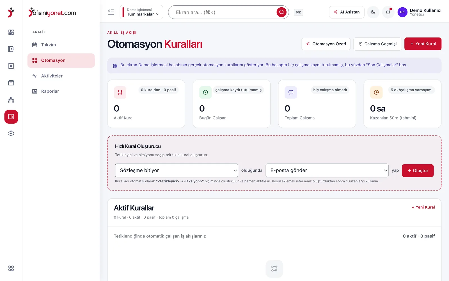Select Otomasyon in the sidebar
The height and width of the screenshot is (281, 449).
pyautogui.click(x=61, y=60)
